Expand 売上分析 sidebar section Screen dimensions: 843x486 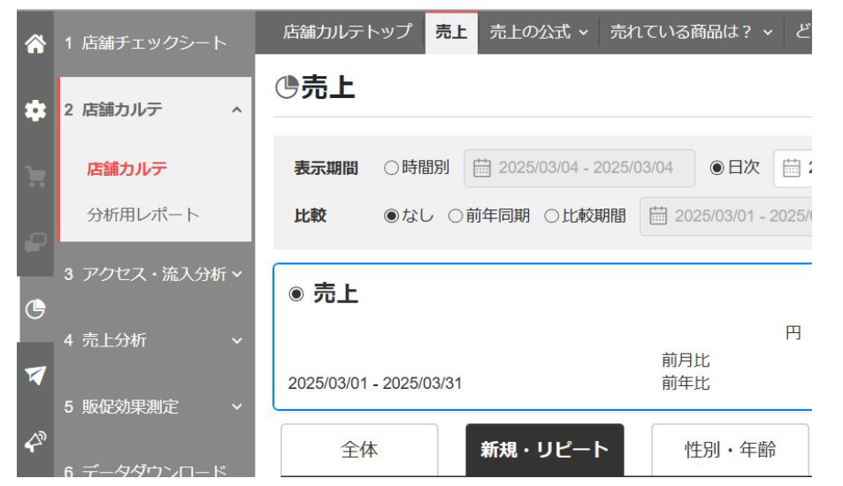click(x=236, y=341)
